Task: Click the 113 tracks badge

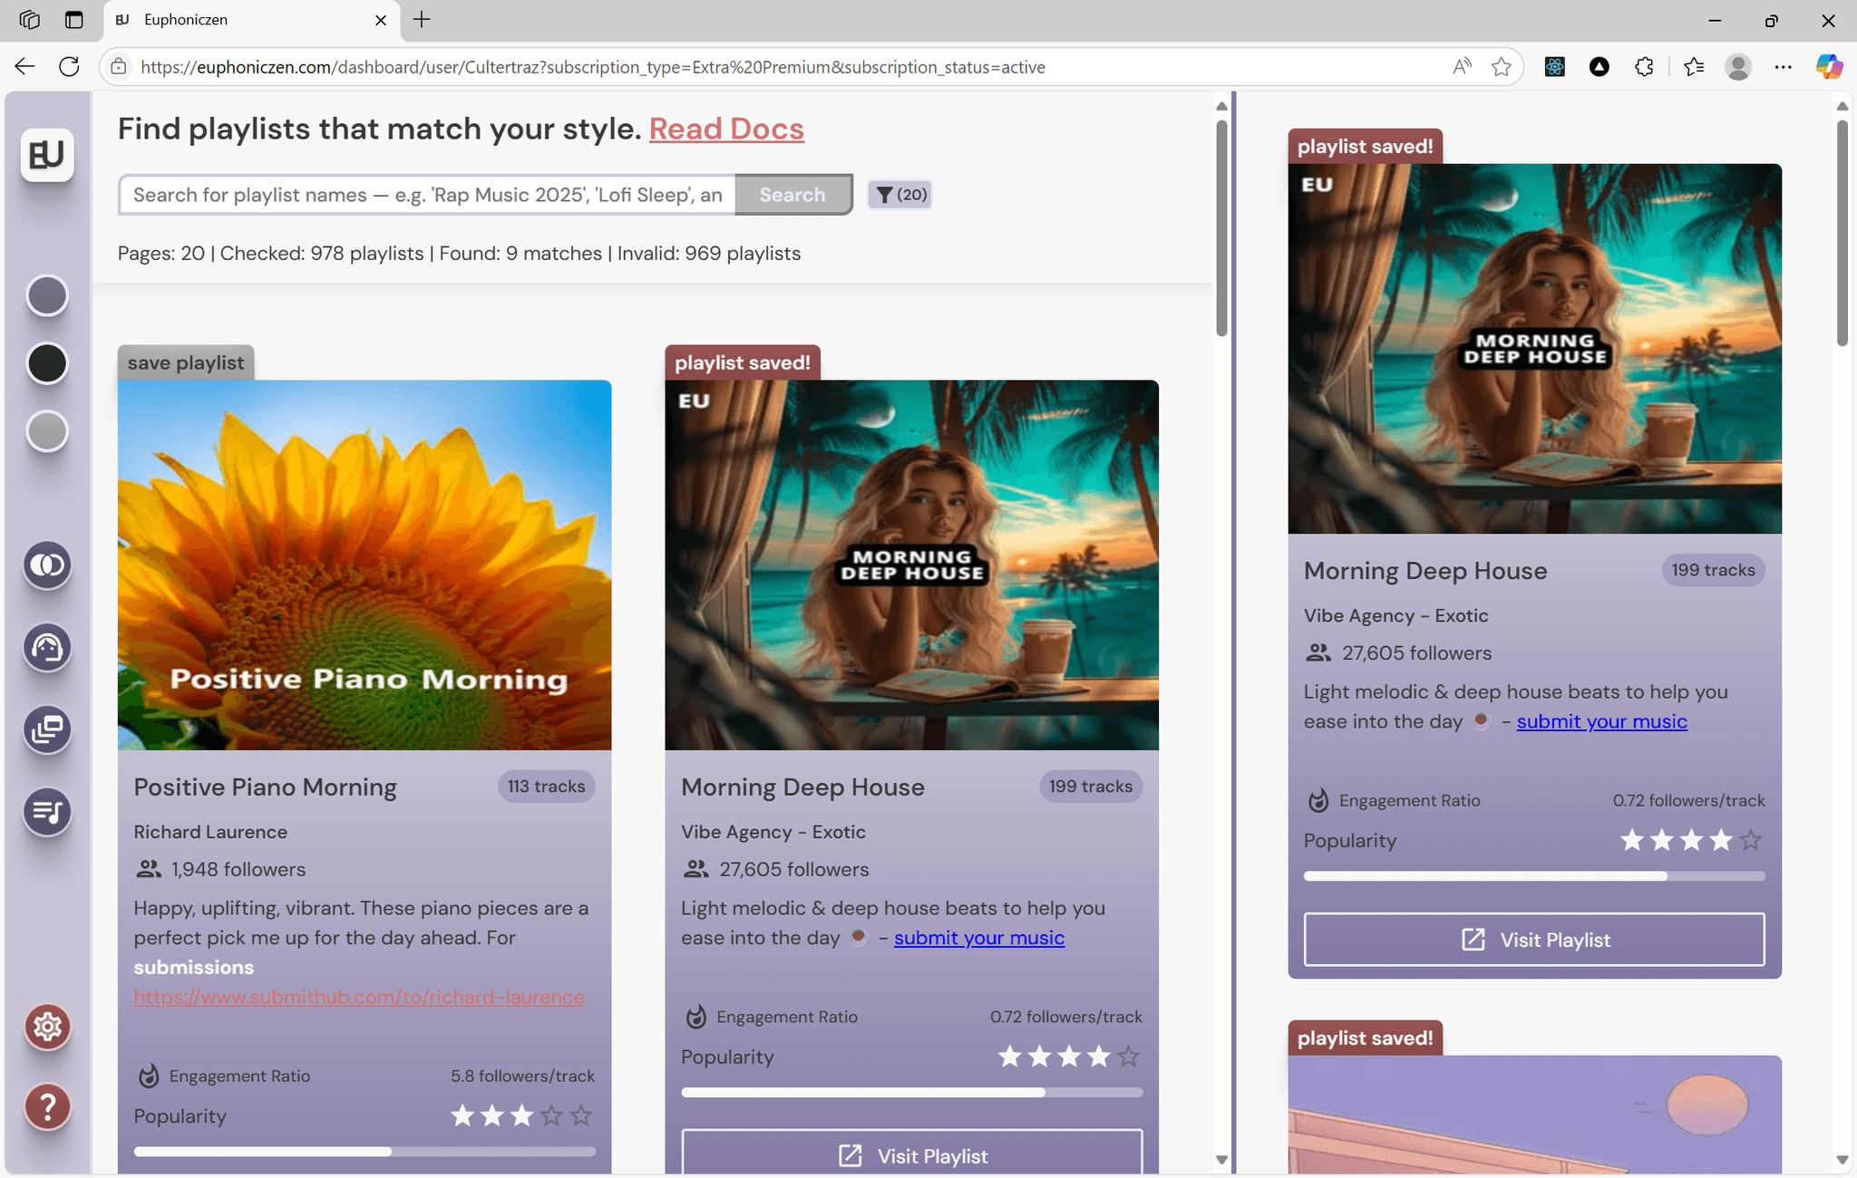Action: (x=546, y=787)
